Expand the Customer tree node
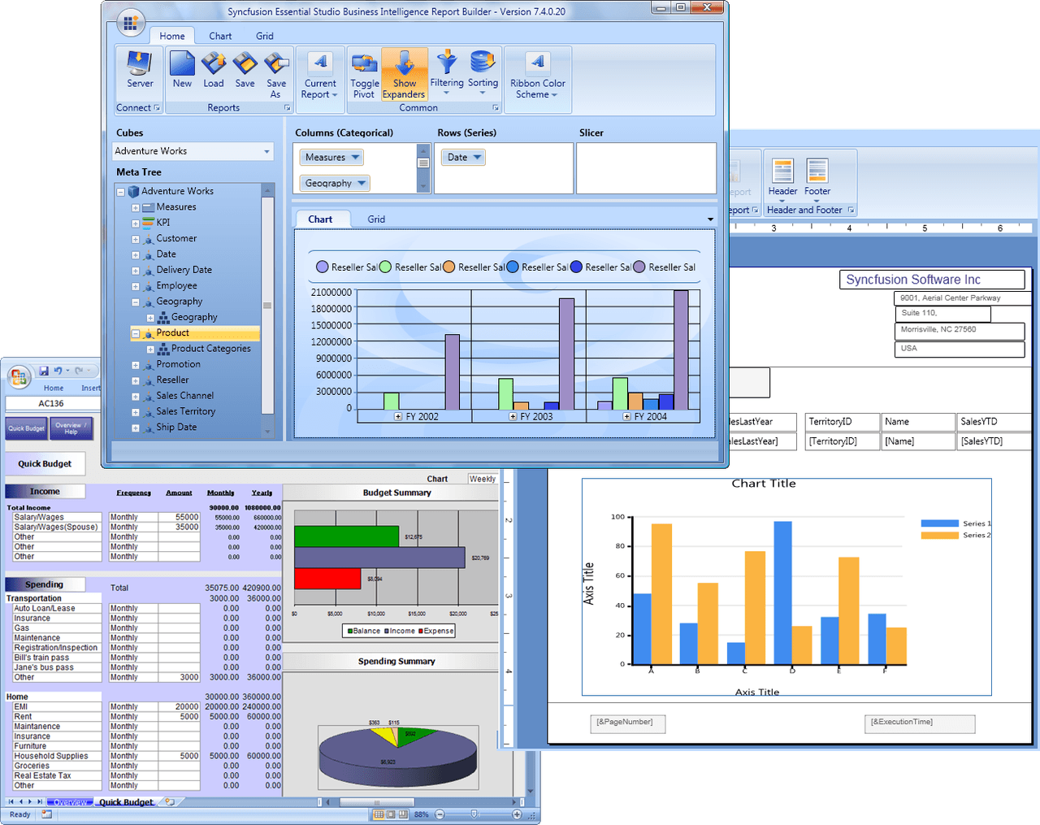The height and width of the screenshot is (825, 1040). (x=136, y=240)
